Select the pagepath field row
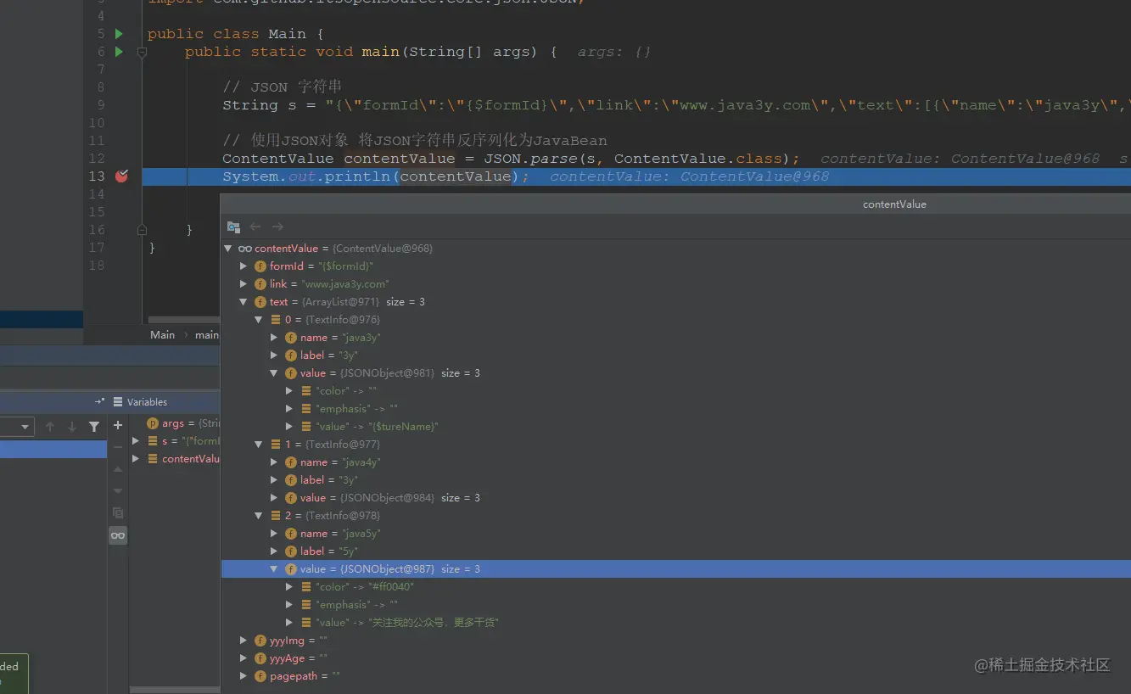 pos(675,676)
